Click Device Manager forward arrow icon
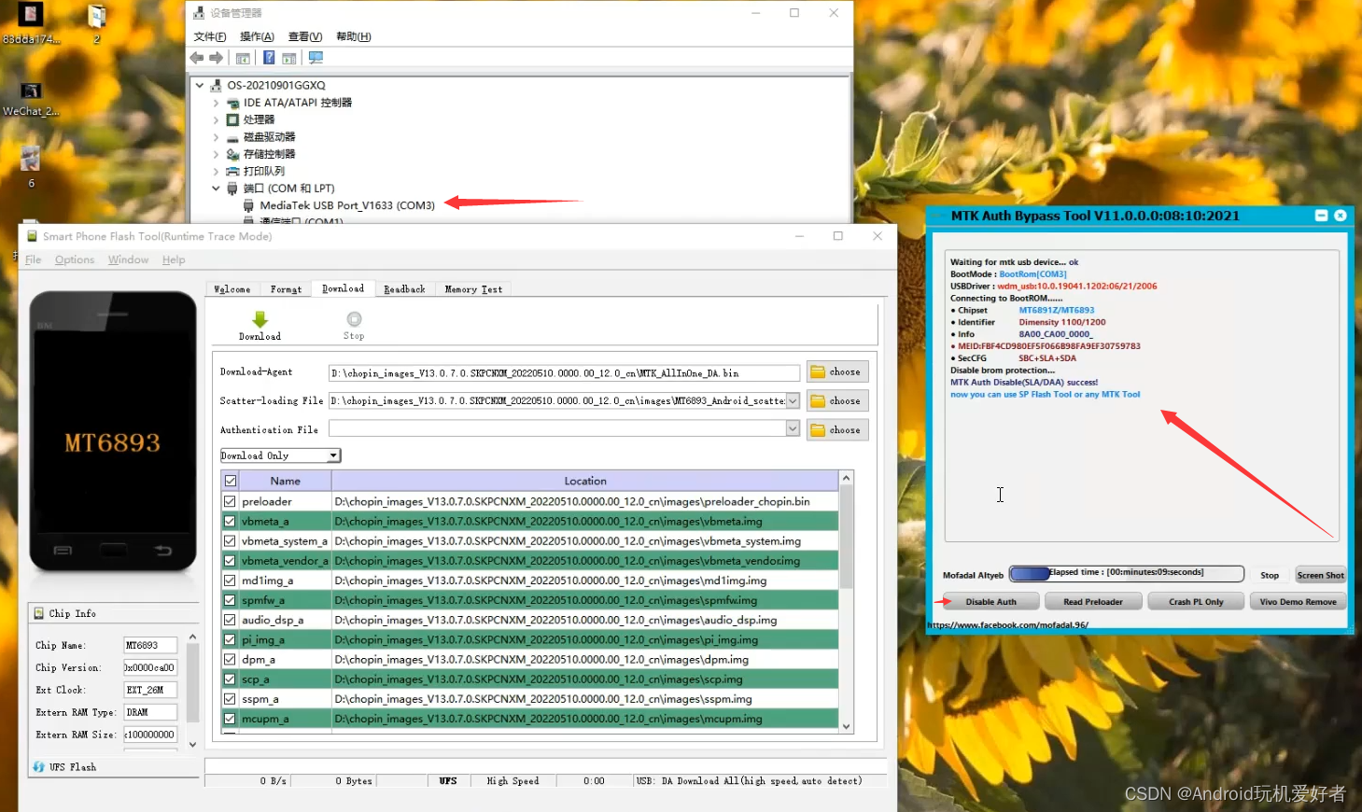This screenshot has height=812, width=1362. click(217, 58)
